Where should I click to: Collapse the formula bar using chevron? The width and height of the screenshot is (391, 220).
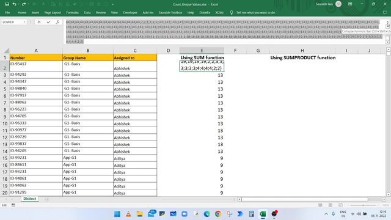(388, 23)
